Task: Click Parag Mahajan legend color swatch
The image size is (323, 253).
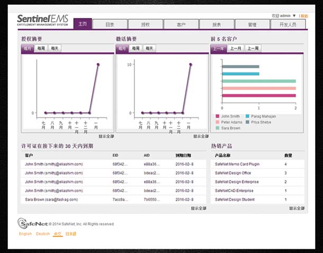Action: (x=247, y=116)
